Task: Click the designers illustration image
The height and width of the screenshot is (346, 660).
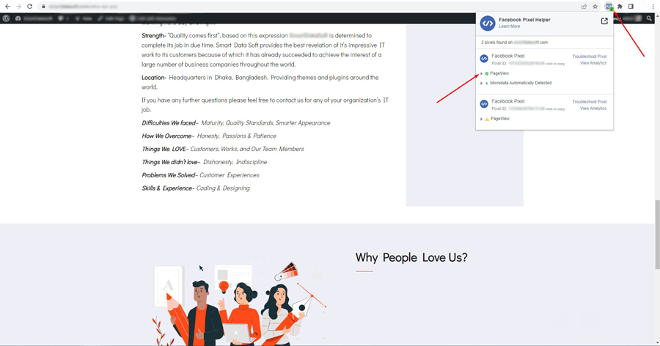Action: point(240,301)
